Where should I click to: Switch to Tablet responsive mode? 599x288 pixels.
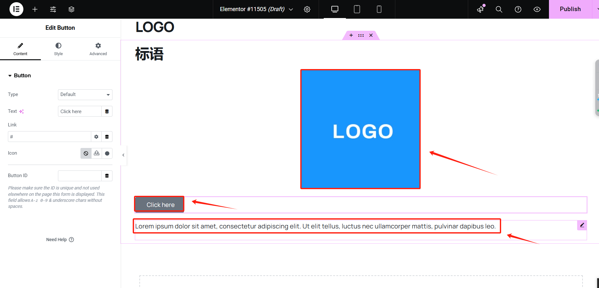pyautogui.click(x=357, y=9)
